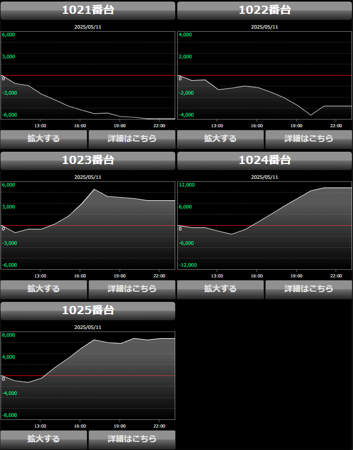Click the -8,000 axis label in 1025番台 graph

click(10, 415)
